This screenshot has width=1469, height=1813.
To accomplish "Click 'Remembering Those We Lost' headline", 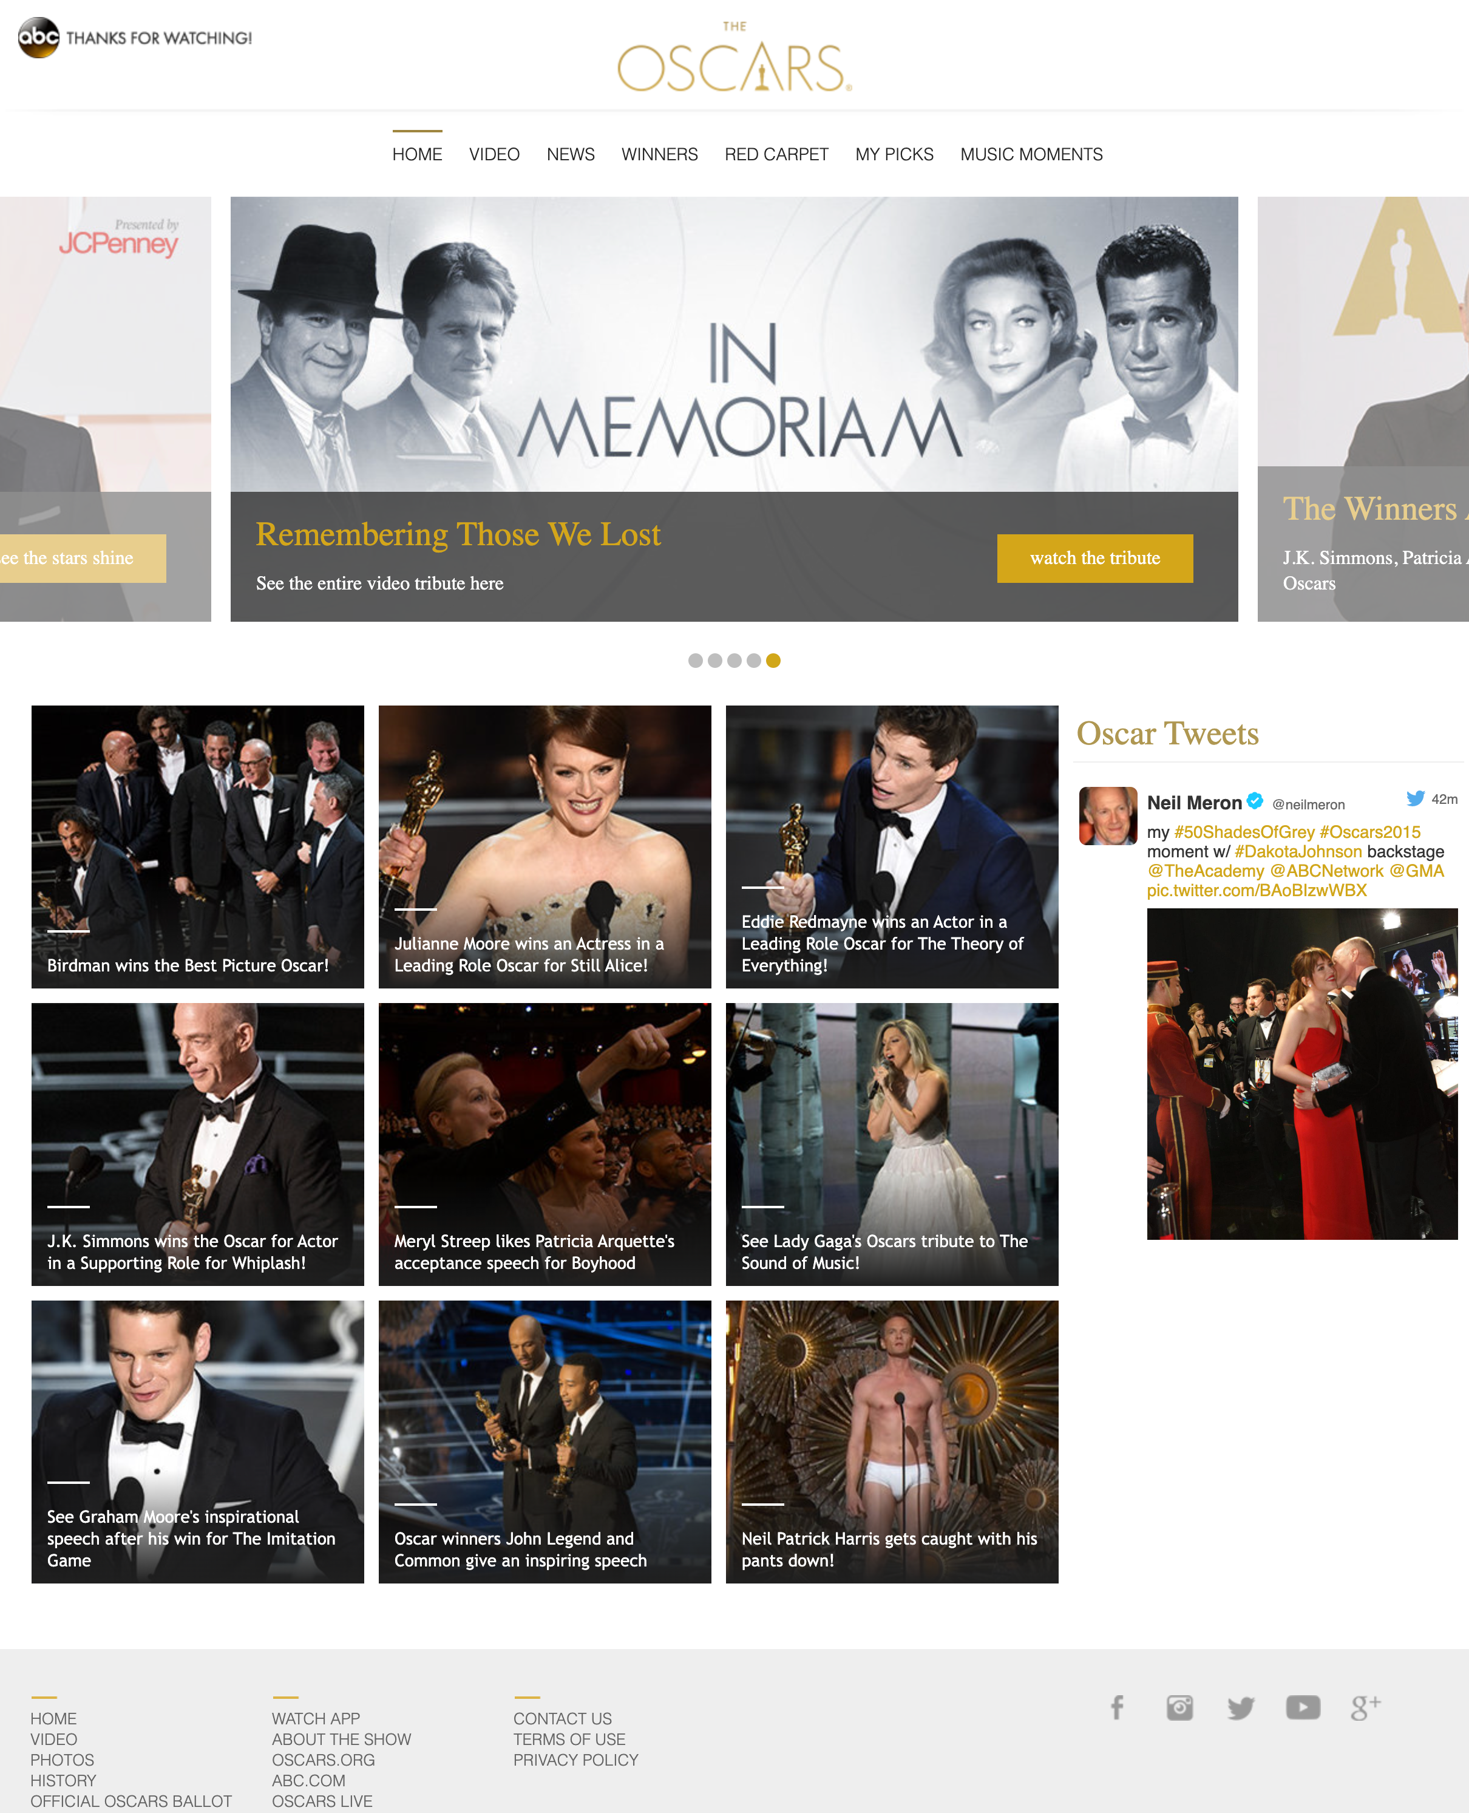I will pos(458,534).
